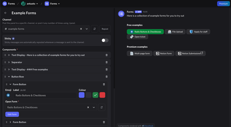This screenshot has width=231, height=127.
Task: Select the red colour swatch
Action: point(102,95)
